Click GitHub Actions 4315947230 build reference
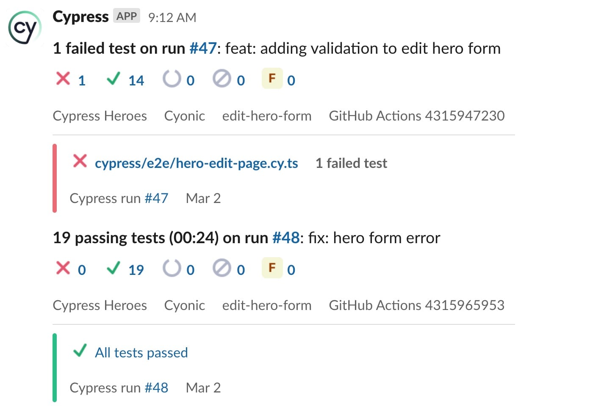This screenshot has width=593, height=406. pyautogui.click(x=417, y=115)
